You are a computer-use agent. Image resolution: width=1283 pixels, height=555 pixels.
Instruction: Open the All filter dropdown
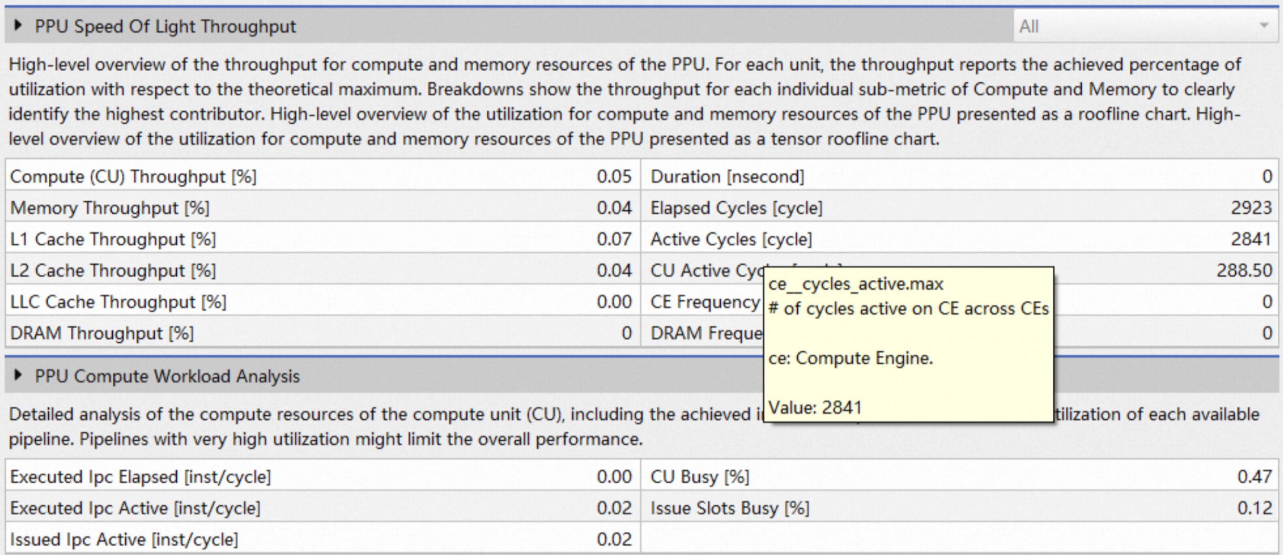pos(1145,26)
